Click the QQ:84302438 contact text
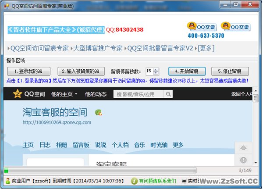Viewport: 263px width, 189px height. [x=125, y=30]
